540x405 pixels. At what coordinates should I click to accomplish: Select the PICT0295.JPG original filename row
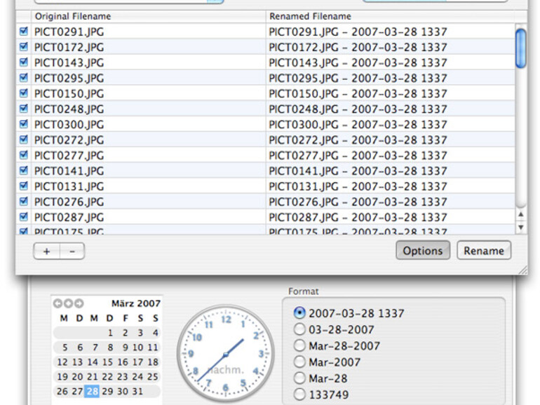tap(149, 78)
